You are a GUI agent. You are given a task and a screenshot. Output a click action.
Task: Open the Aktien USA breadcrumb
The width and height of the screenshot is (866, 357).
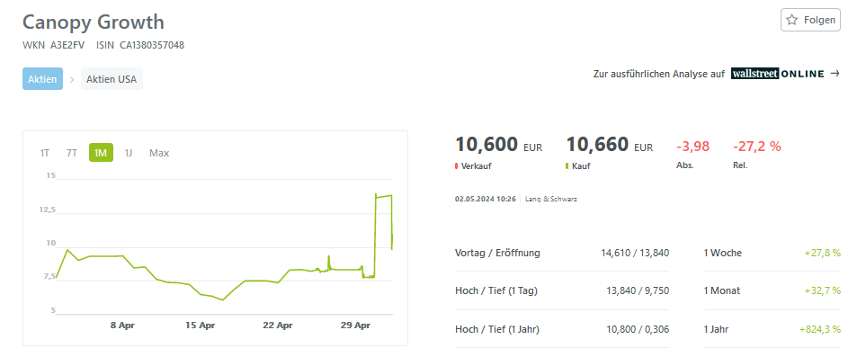[x=112, y=79]
